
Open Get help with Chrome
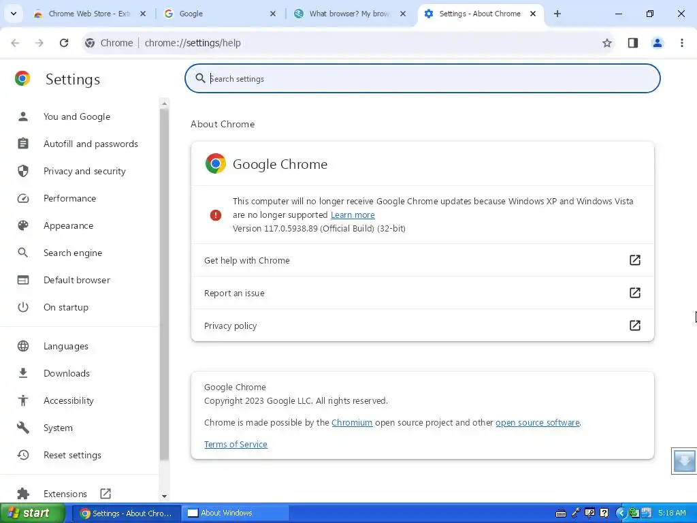422,260
